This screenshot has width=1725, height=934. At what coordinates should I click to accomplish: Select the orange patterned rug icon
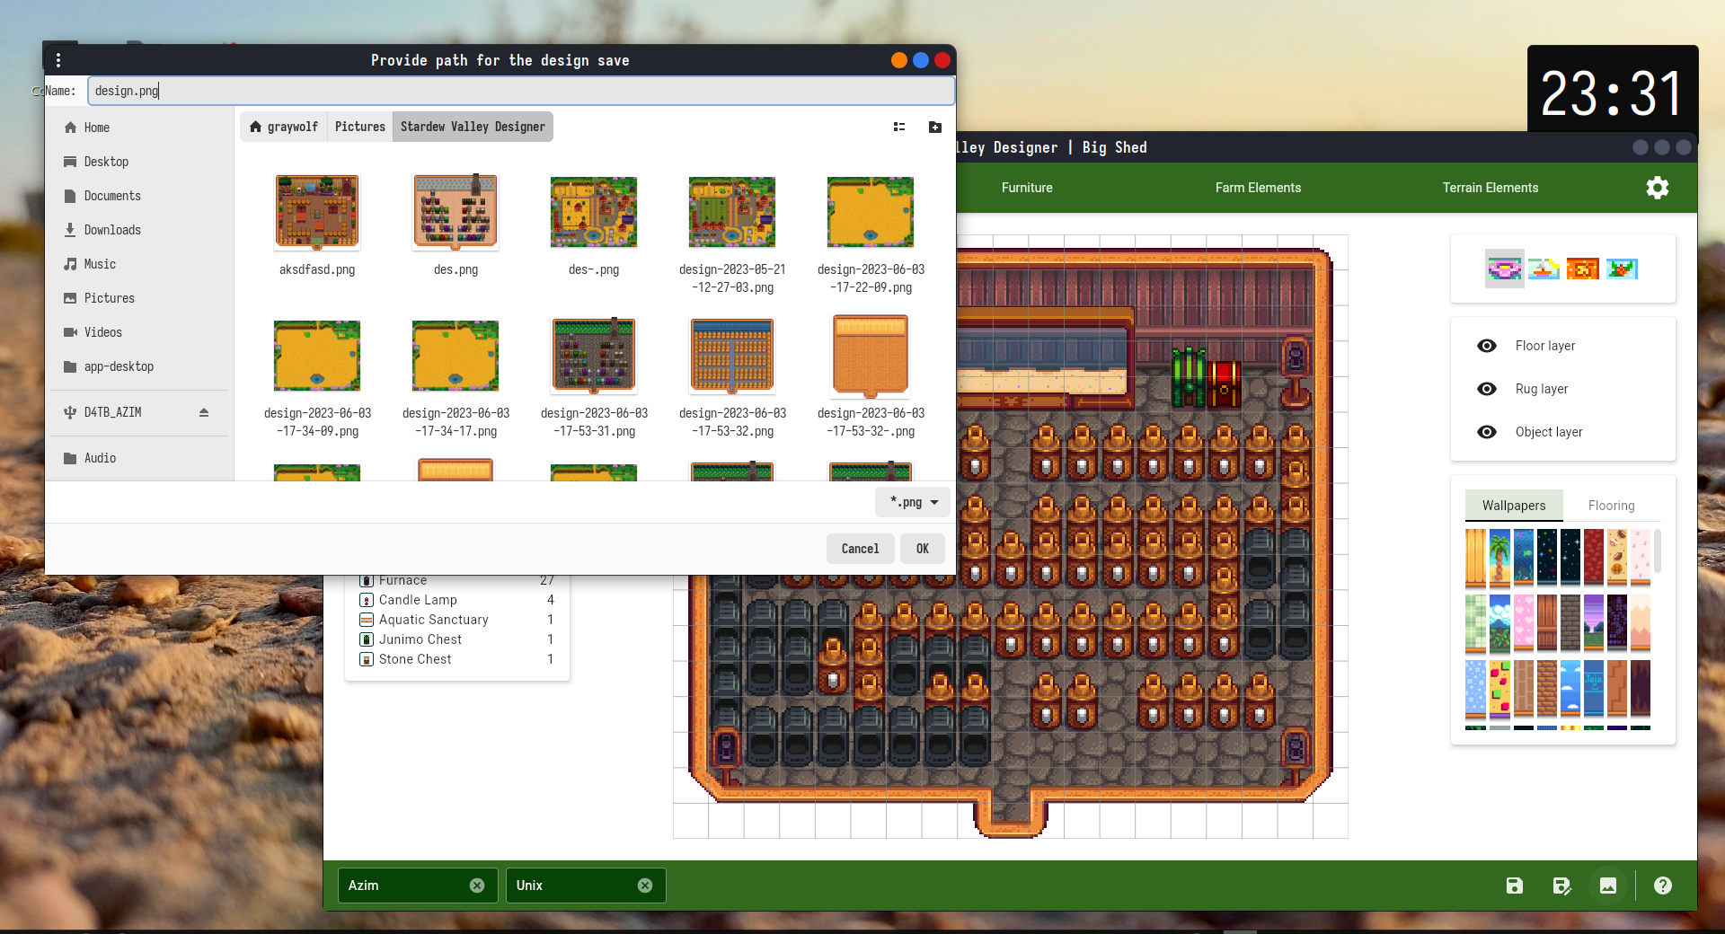tap(1583, 269)
